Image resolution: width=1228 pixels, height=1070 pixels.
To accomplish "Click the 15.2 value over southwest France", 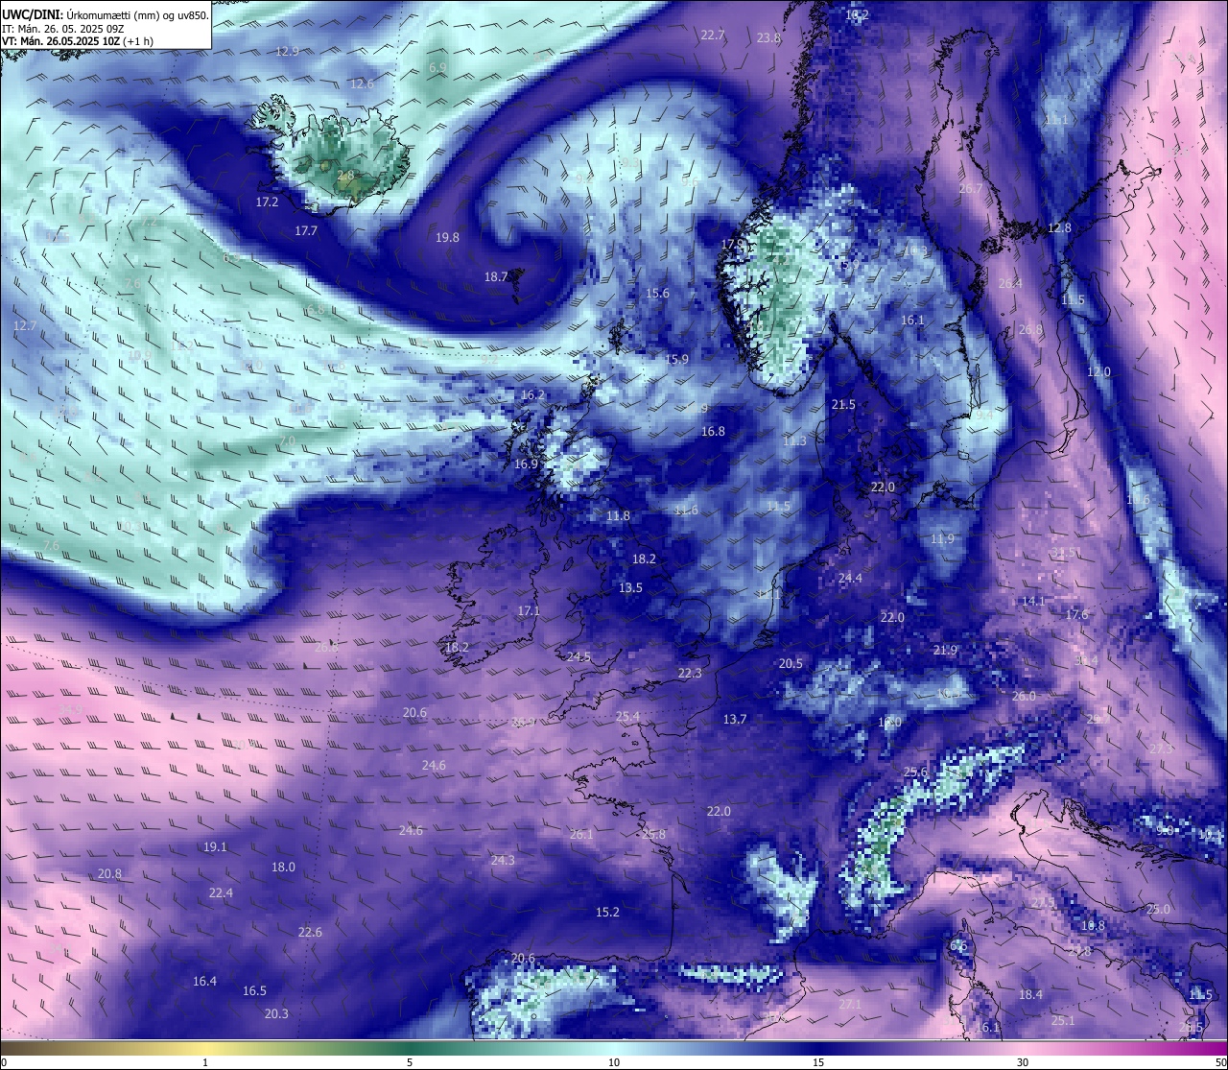I will click(x=607, y=913).
